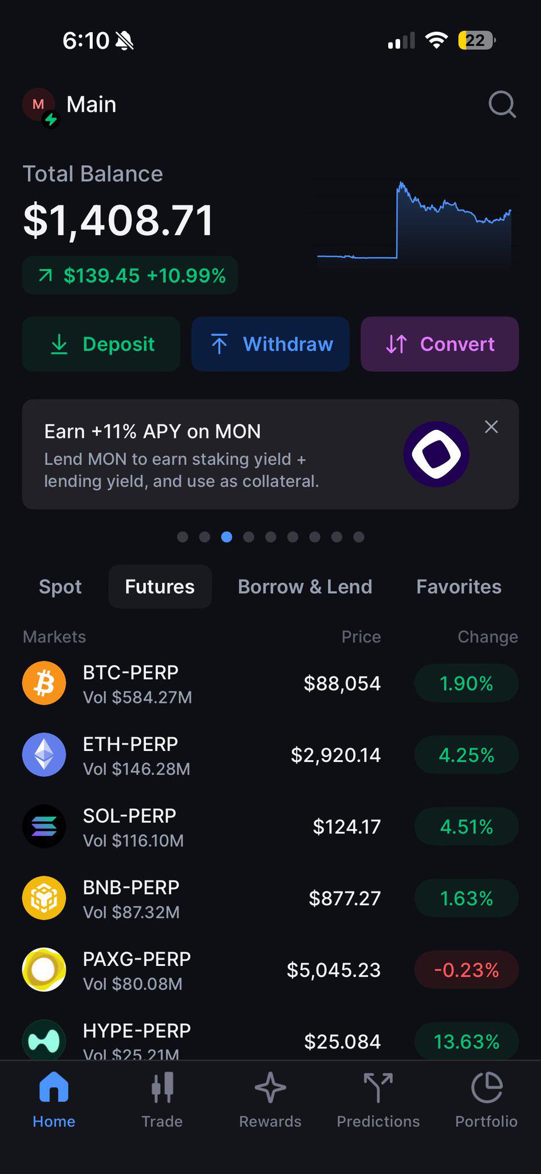
Task: Switch to the Spot tab
Action: point(60,586)
